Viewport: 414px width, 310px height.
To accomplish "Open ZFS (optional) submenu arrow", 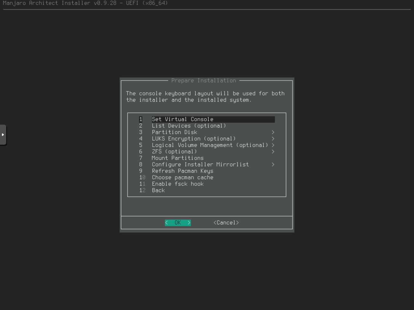I will [273, 152].
